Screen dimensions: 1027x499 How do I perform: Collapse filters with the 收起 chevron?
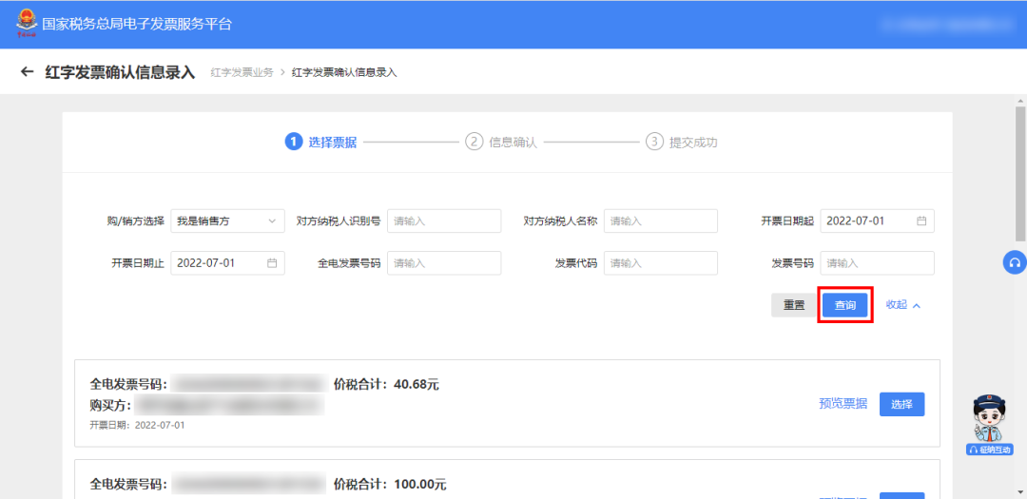point(904,305)
